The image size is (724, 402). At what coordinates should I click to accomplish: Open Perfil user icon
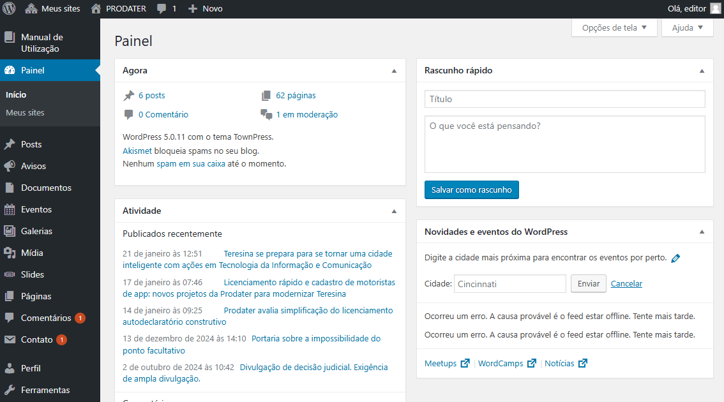click(10, 368)
